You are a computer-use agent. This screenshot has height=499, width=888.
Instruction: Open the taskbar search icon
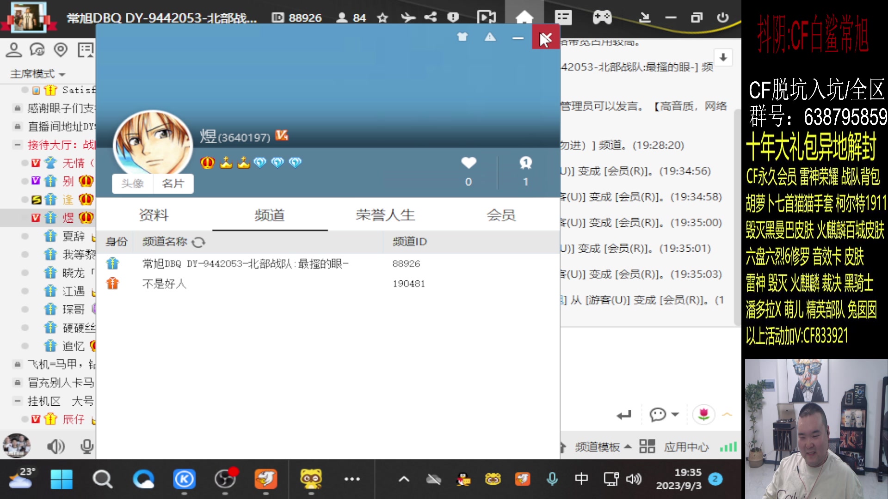[102, 479]
